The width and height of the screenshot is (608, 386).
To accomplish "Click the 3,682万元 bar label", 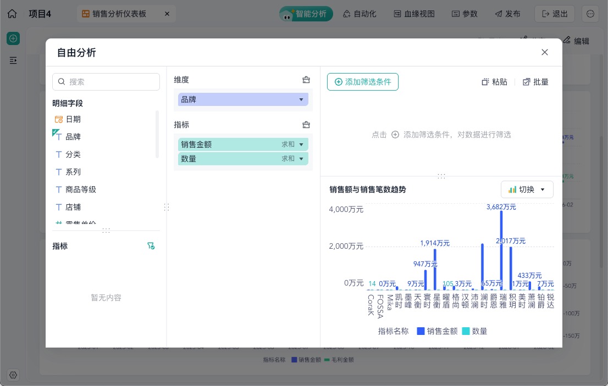I will tap(501, 207).
